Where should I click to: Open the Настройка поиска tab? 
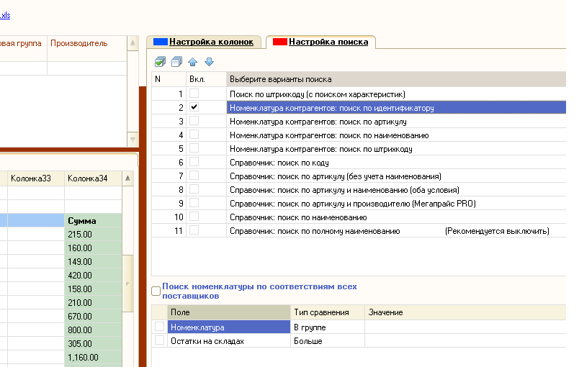[328, 42]
